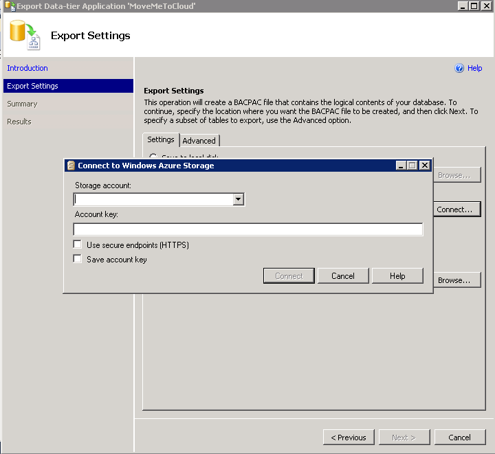The image size is (495, 454).
Task: Cancel the export wizard
Action: coord(459,438)
